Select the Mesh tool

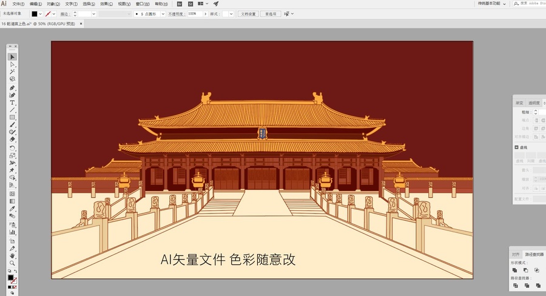(12, 193)
